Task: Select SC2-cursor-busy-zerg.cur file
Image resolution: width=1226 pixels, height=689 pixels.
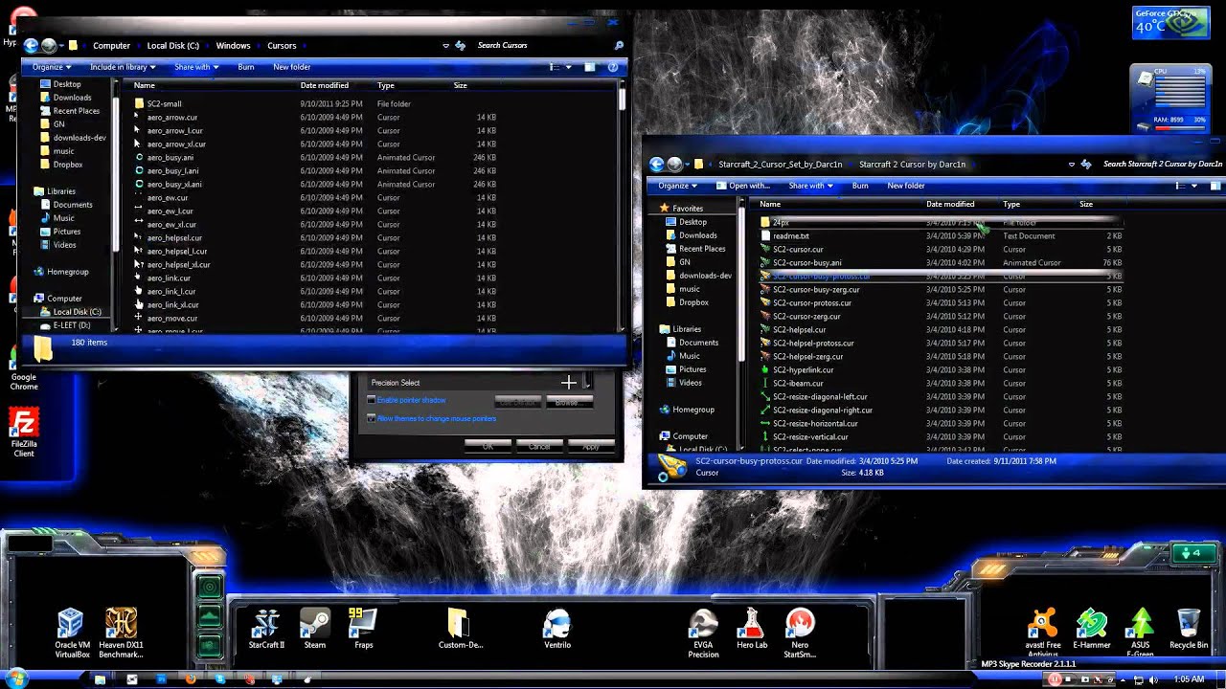Action: point(816,289)
